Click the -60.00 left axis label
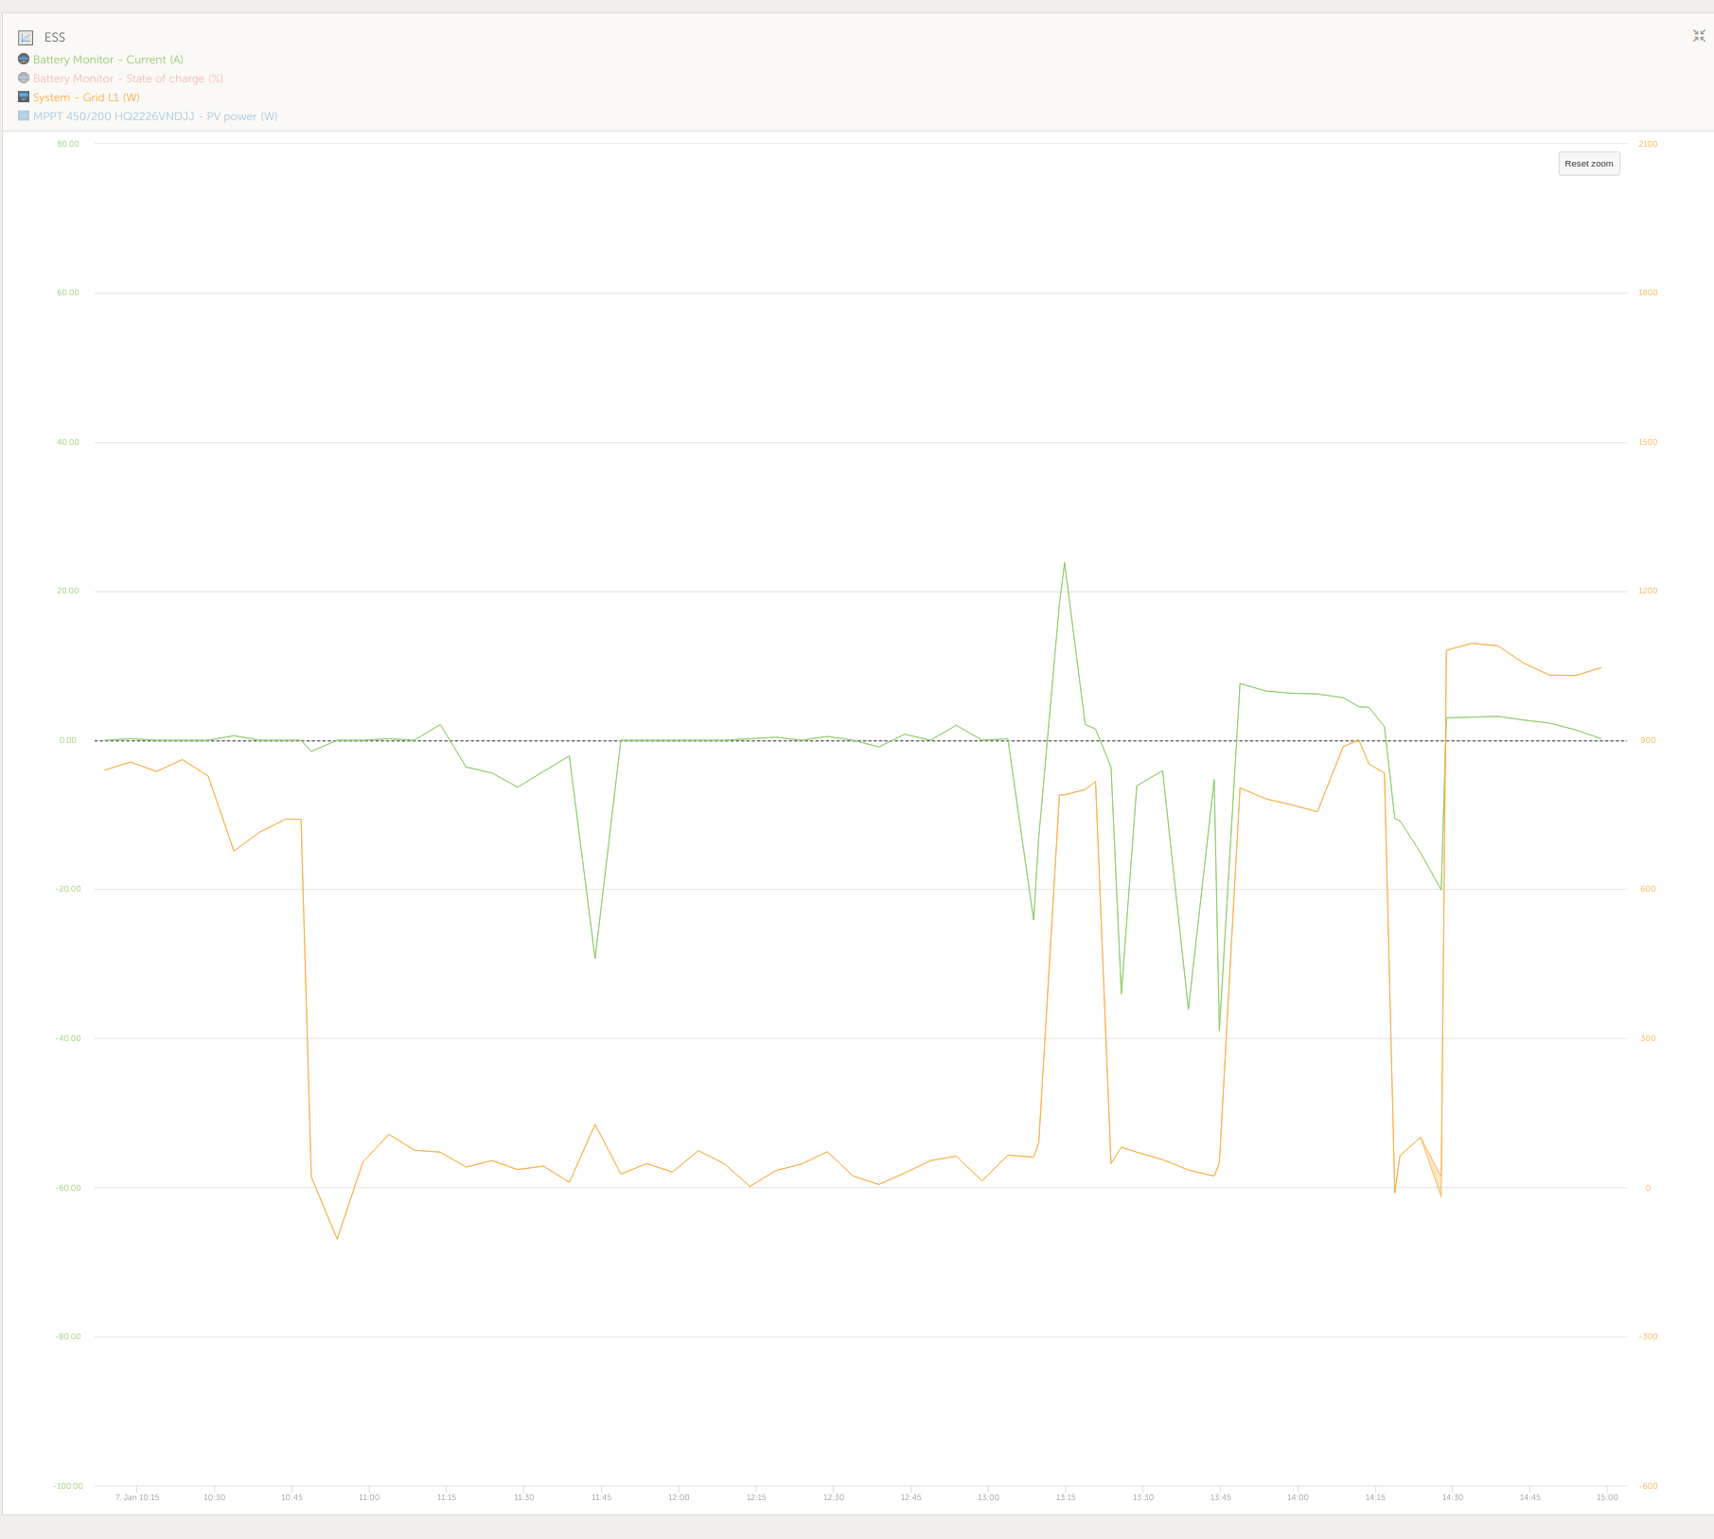Image resolution: width=1714 pixels, height=1539 pixels. [68, 1188]
